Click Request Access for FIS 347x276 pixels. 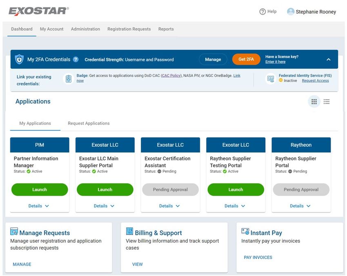[315, 81]
